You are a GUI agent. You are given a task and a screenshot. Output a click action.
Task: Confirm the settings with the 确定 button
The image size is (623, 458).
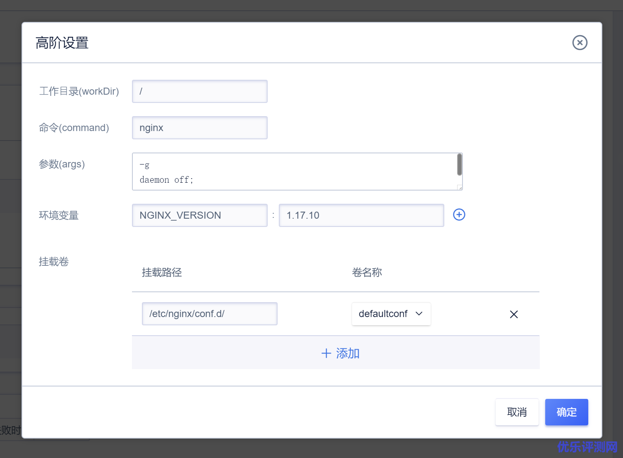566,412
